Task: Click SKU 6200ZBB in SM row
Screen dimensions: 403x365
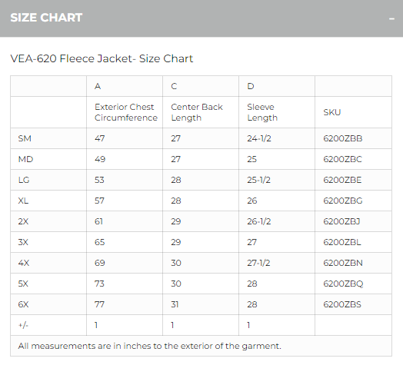Action: tap(342, 138)
